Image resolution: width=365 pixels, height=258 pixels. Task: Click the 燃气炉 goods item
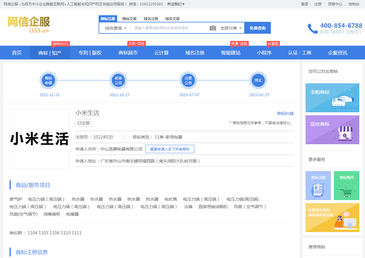coord(16,199)
